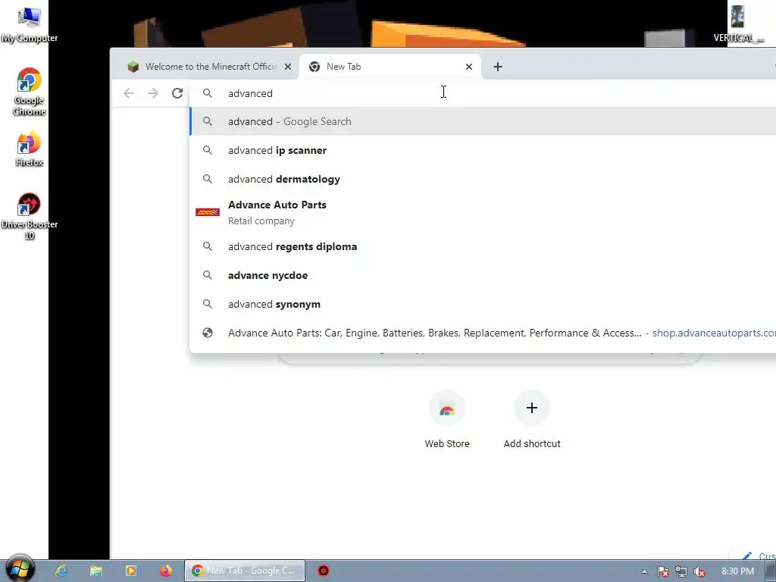
Task: Click the magnifier icon beside 'advanced ip scanner'
Action: (208, 150)
